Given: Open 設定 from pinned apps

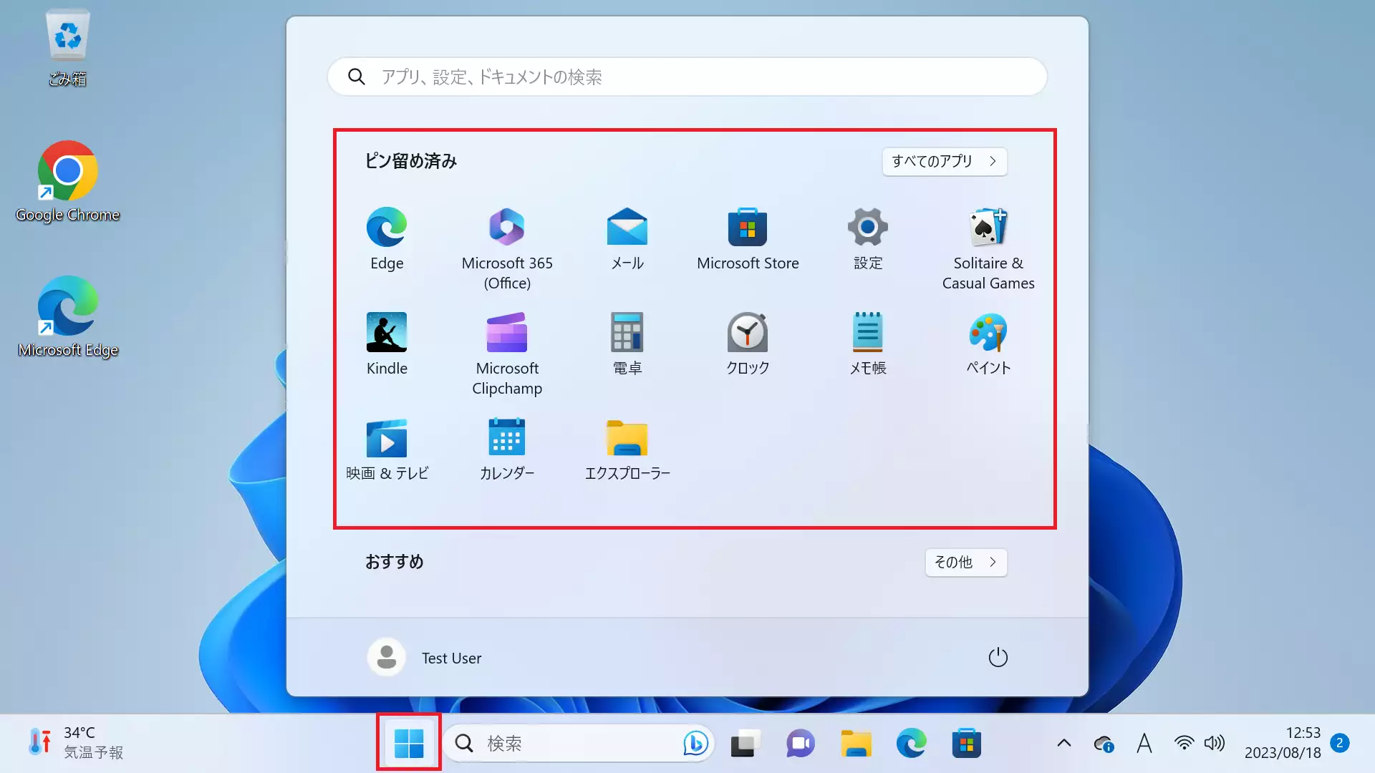Looking at the screenshot, I should (868, 240).
